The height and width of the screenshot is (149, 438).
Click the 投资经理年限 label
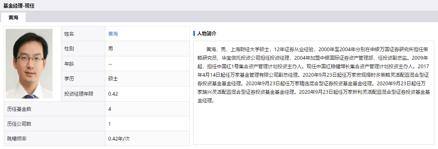pos(79,94)
